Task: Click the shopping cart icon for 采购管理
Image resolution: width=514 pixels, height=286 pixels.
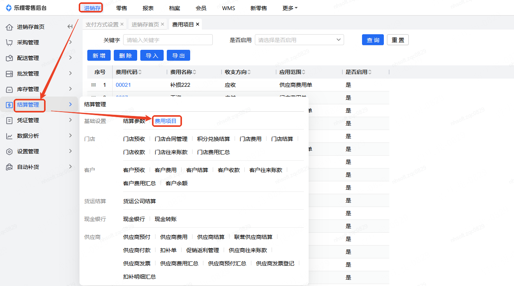Action: pyautogui.click(x=9, y=42)
